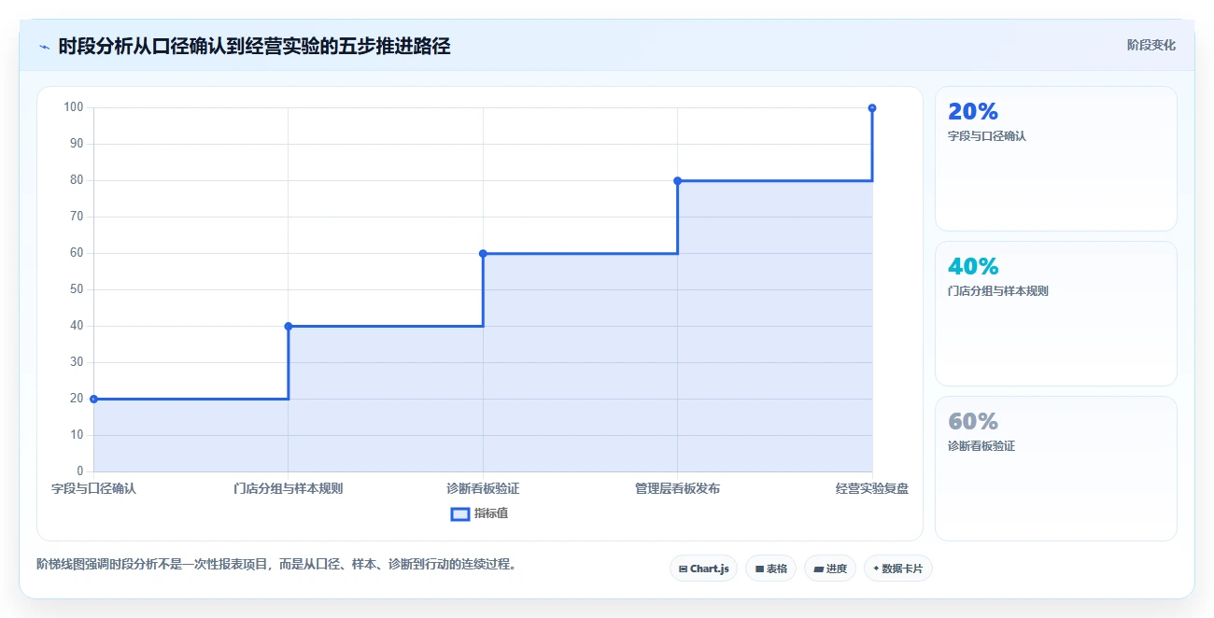
Task: Click y-axis tick label 100
Action: coord(74,107)
